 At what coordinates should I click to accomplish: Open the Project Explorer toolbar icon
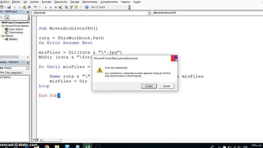click(x=66, y=7)
